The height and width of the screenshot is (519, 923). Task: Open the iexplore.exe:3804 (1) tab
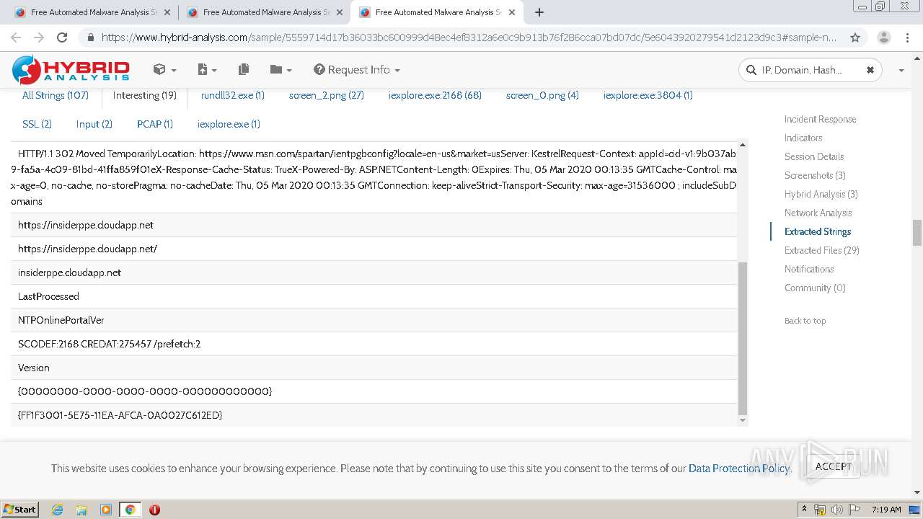tap(648, 95)
